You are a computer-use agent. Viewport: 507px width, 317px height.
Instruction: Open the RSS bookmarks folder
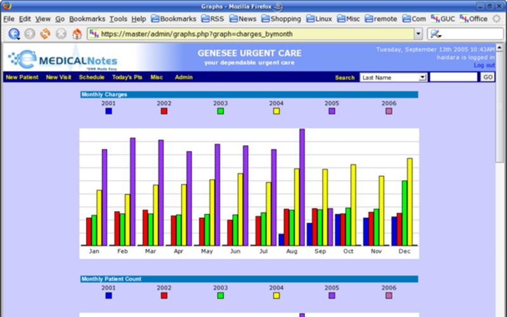click(212, 19)
